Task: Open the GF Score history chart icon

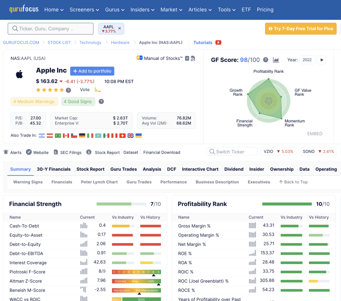Action: click(x=276, y=60)
